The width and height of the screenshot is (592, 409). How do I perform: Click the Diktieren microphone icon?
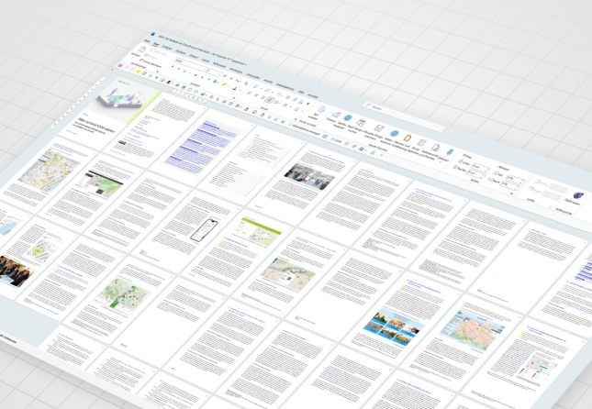point(450,151)
